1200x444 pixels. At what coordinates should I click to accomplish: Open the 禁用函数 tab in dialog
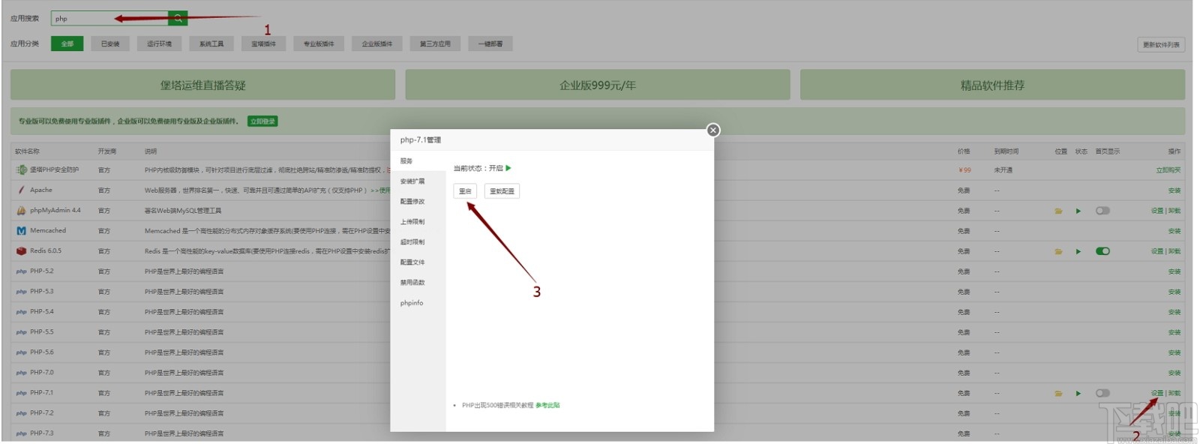418,283
